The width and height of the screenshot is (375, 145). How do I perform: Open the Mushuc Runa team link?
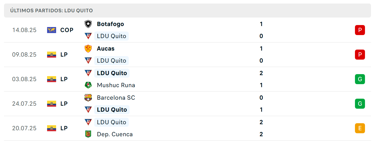click(116, 85)
